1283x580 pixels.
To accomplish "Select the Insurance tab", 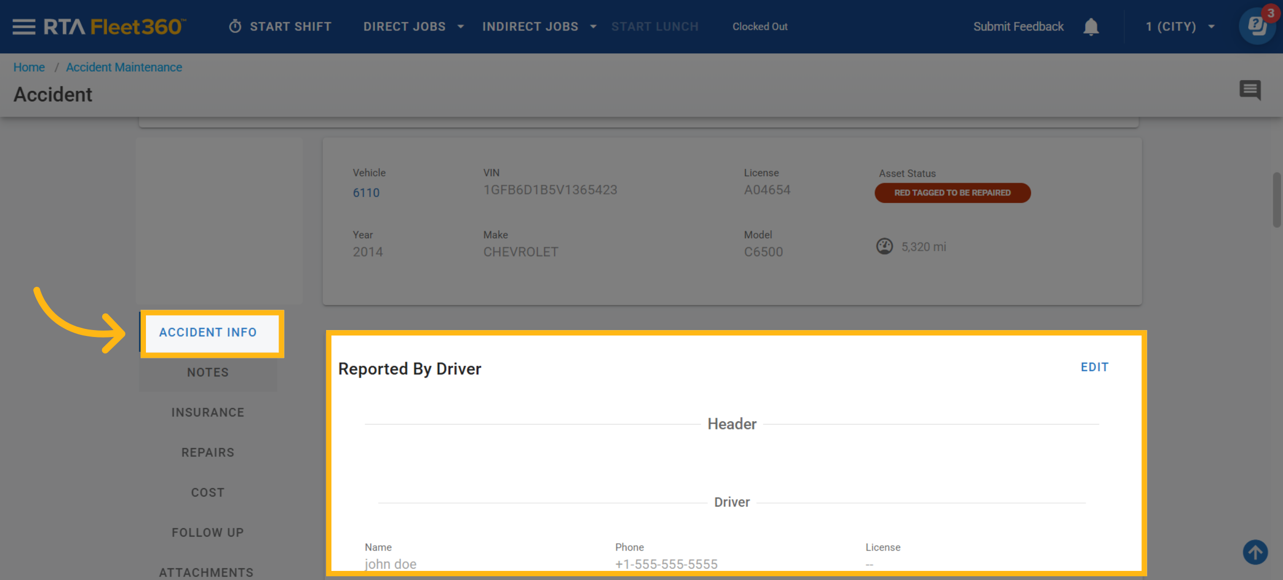I will 208,412.
